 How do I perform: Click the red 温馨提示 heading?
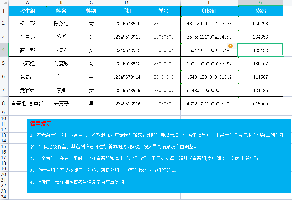[x=42, y=123]
